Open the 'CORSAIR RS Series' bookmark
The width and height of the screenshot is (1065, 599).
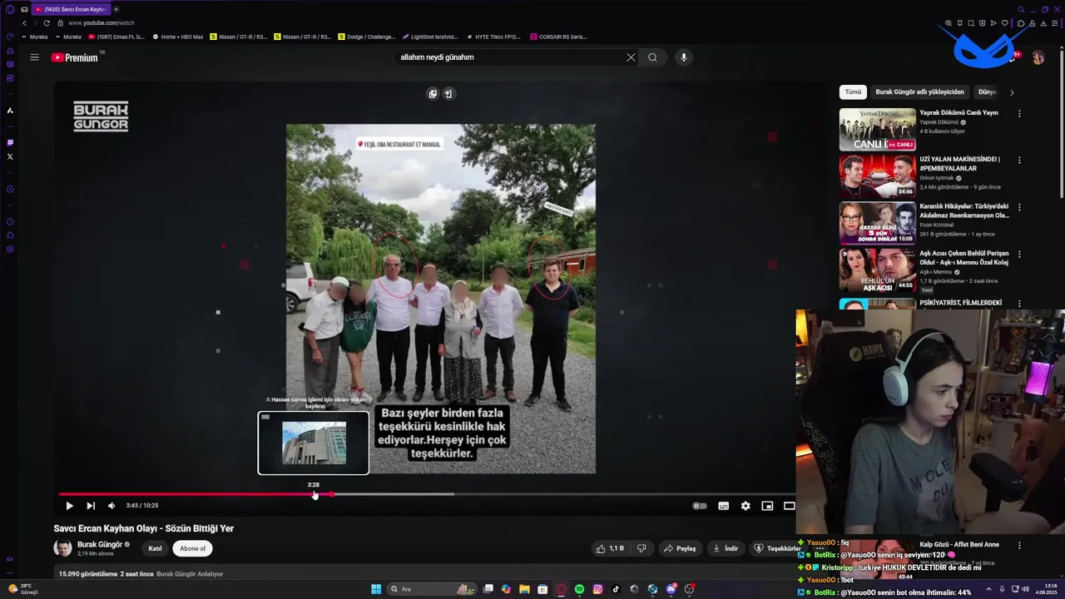click(x=558, y=37)
